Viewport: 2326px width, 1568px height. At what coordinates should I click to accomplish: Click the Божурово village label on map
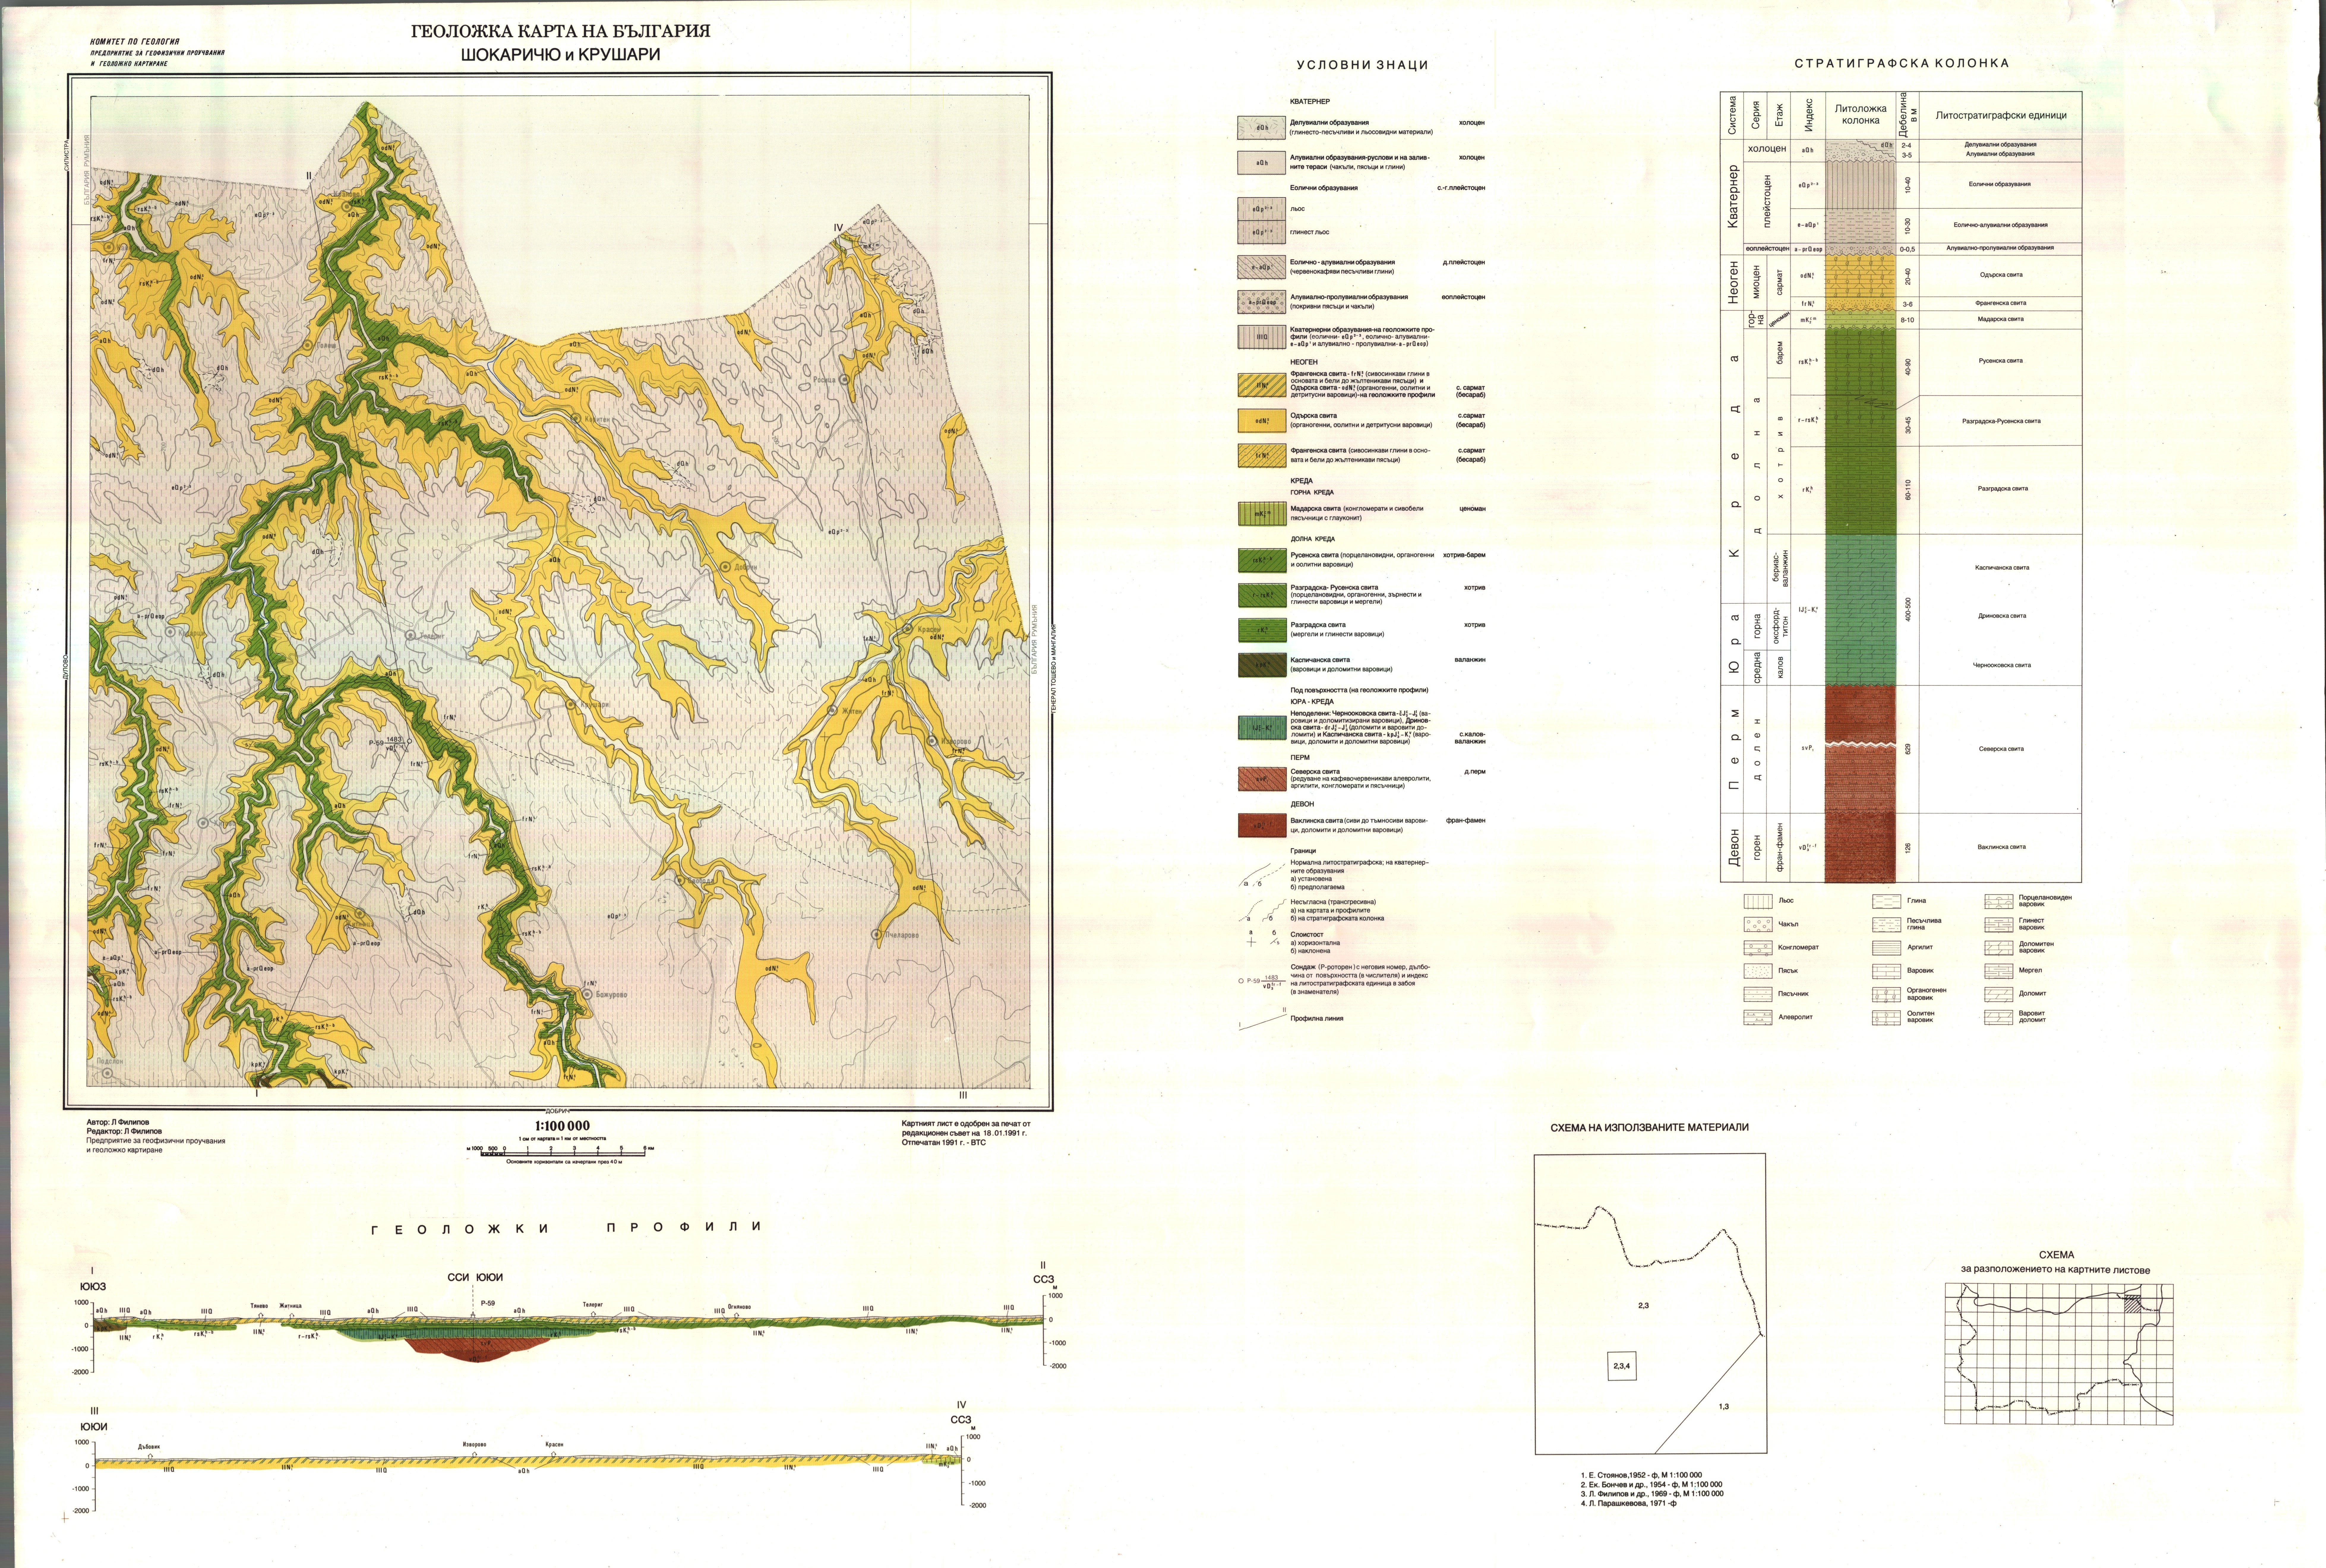tap(612, 995)
